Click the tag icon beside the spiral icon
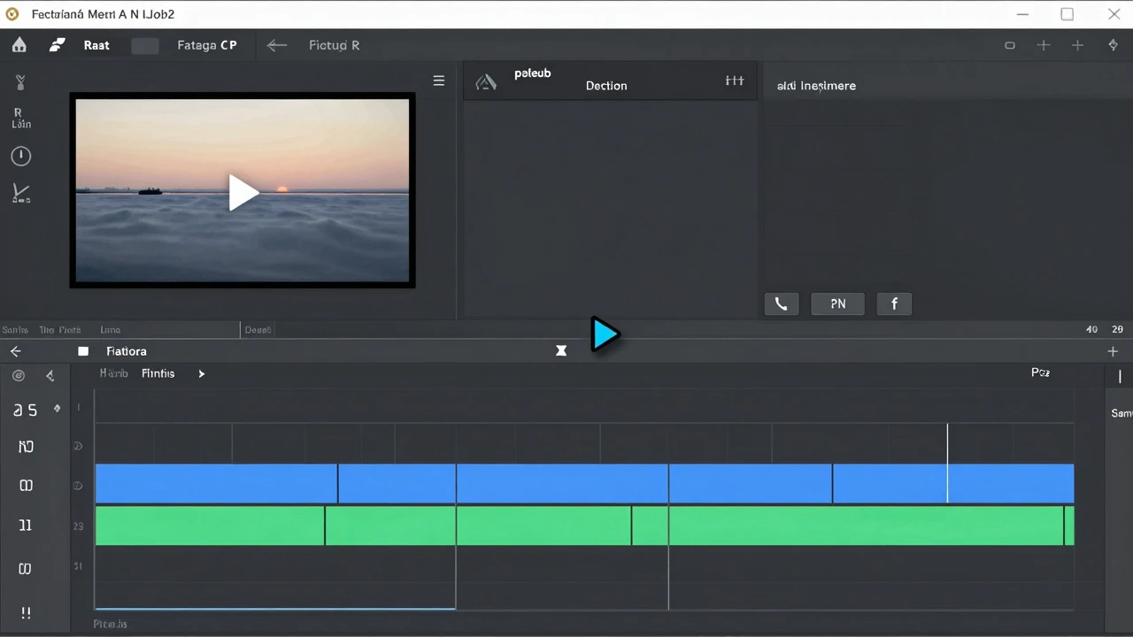 (x=50, y=376)
